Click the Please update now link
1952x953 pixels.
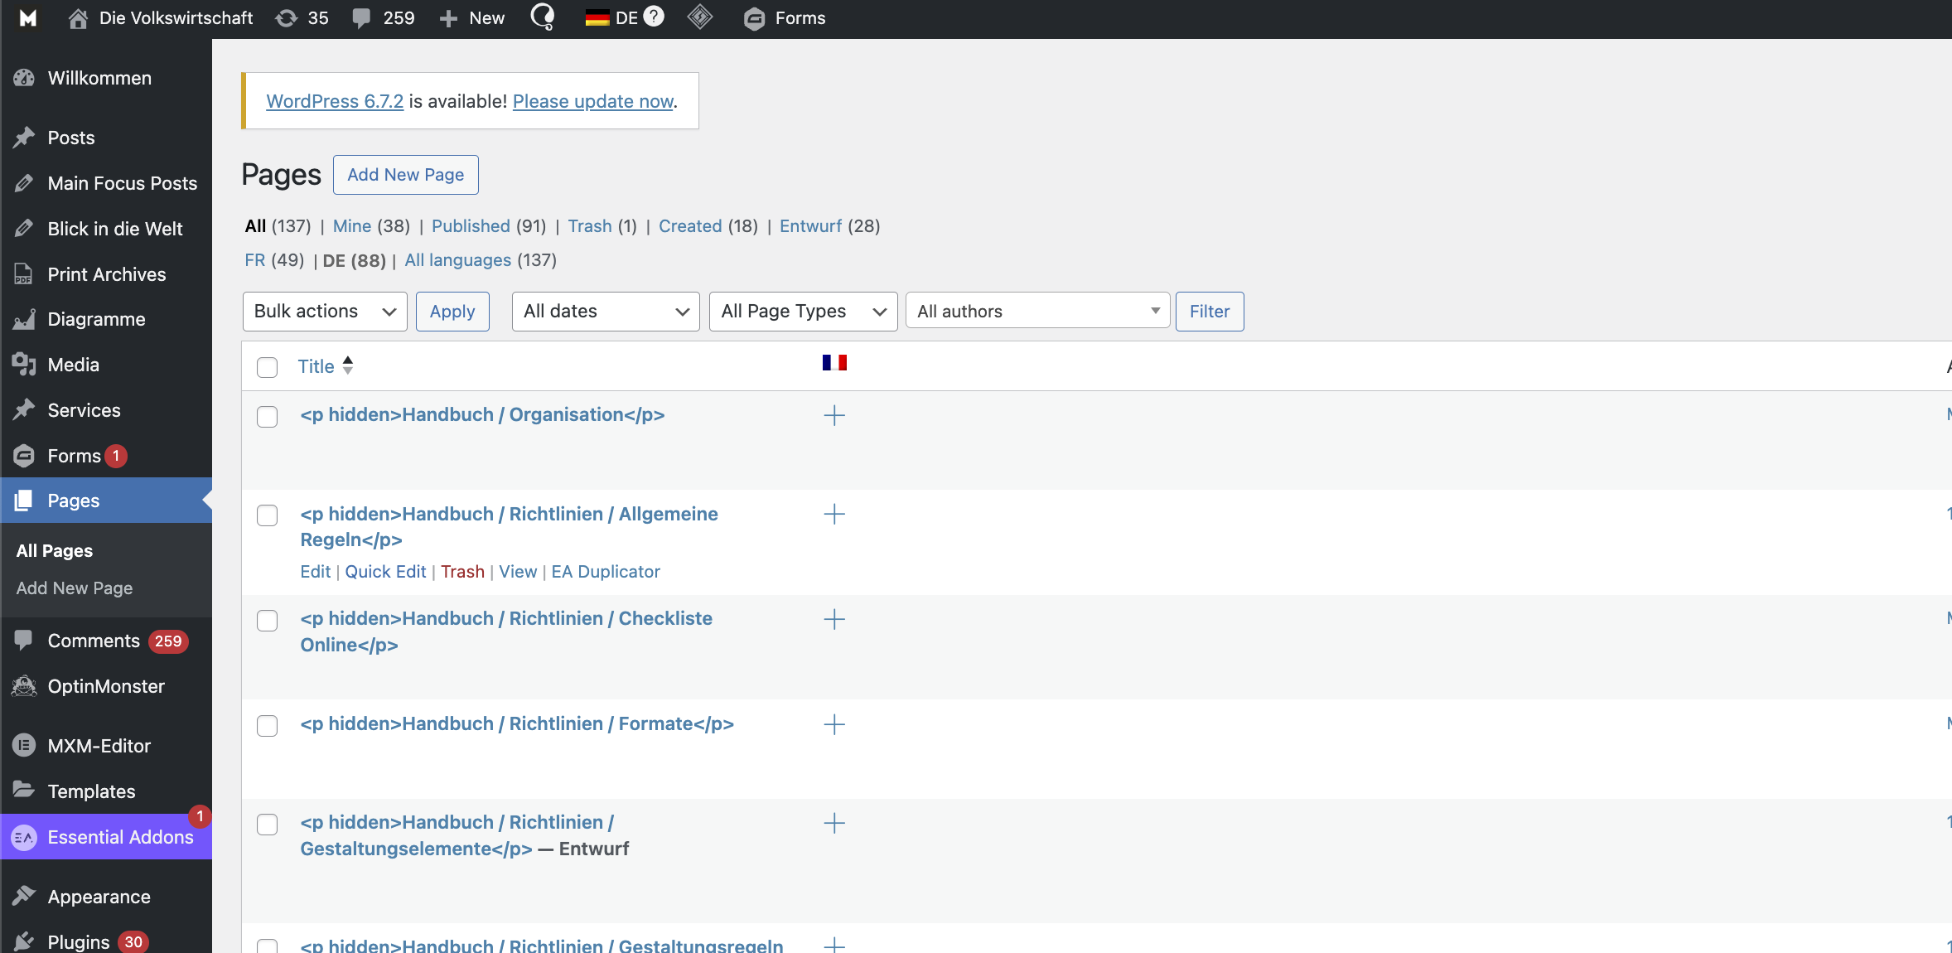[592, 101]
